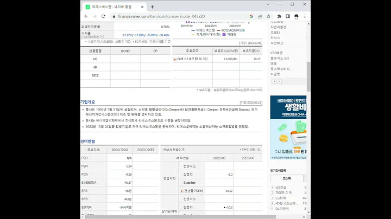Screen dimensions: 391x219
Task: Click the purple 거래량 legend swatch
Action: point(224,35)
